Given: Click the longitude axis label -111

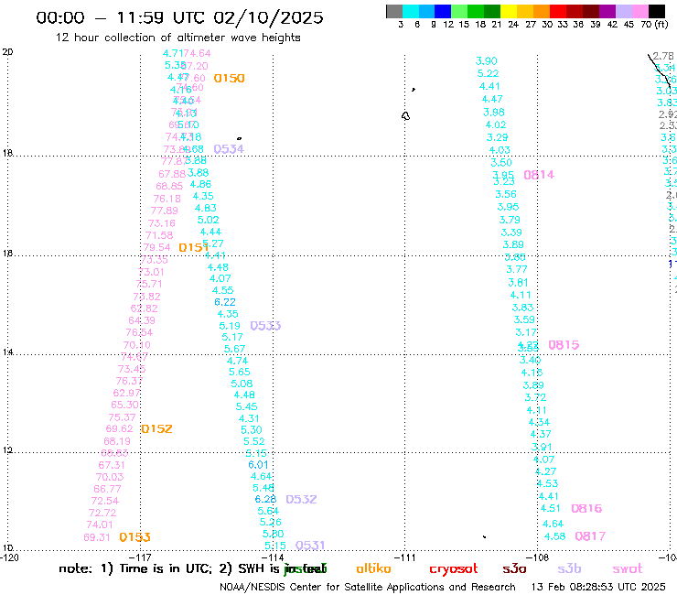Looking at the screenshot, I should [x=404, y=557].
